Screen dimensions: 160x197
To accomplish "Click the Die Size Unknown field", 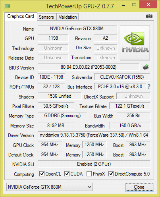I will click(x=106, y=48).
